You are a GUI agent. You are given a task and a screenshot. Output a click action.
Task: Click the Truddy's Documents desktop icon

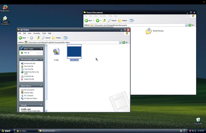click(x=5, y=20)
